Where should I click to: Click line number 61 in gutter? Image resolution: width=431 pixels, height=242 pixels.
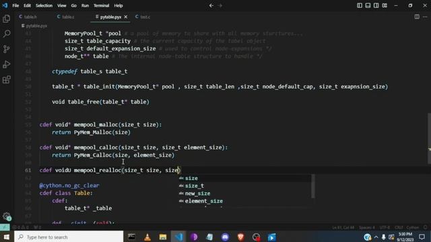[x=28, y=170]
